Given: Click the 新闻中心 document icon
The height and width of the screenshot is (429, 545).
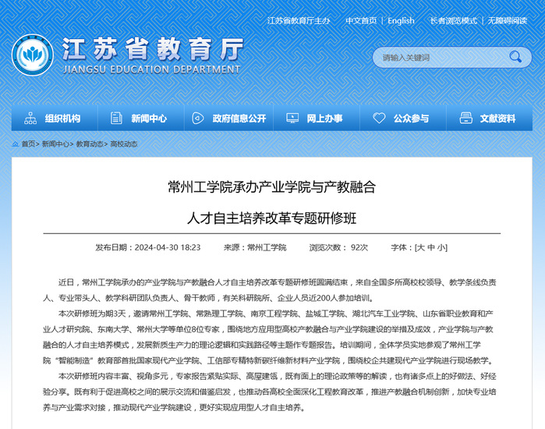Looking at the screenshot, I should pos(117,119).
